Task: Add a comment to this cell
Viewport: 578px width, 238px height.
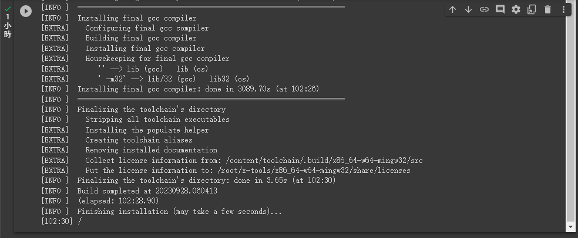Action: click(x=500, y=9)
